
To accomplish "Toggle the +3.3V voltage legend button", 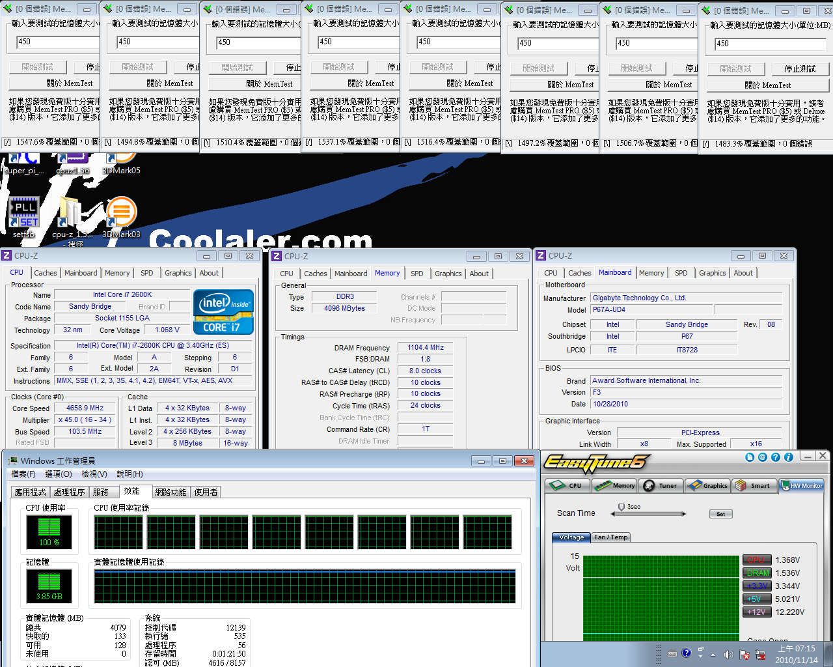I will coord(757,586).
